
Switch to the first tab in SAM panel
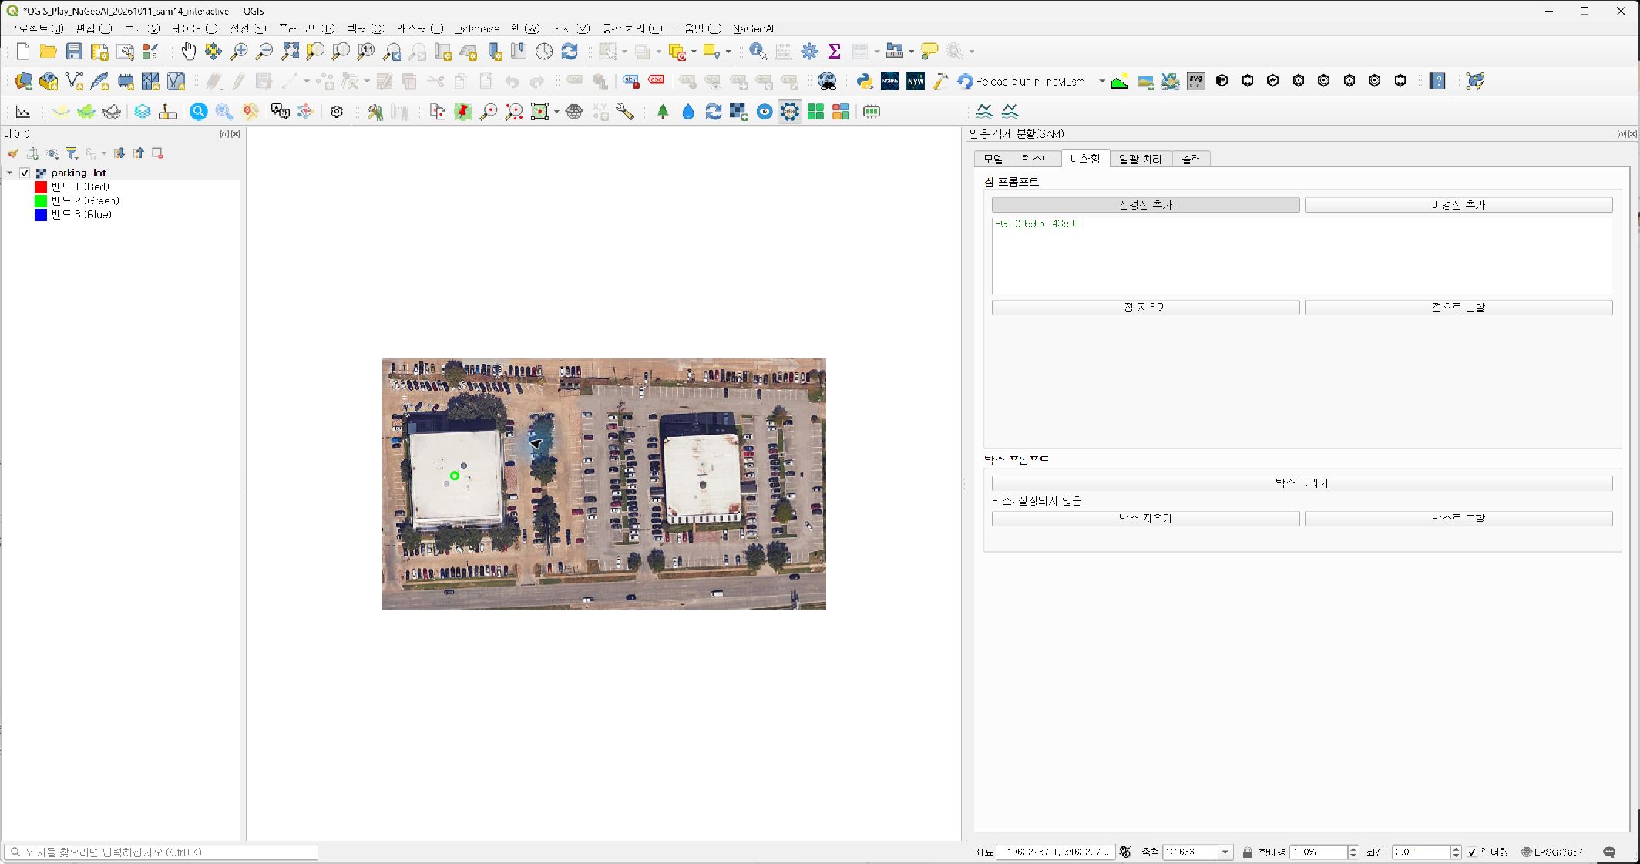pos(993,159)
